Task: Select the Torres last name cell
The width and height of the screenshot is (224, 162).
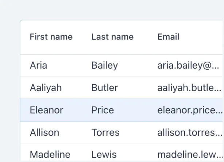Action: pos(105,132)
